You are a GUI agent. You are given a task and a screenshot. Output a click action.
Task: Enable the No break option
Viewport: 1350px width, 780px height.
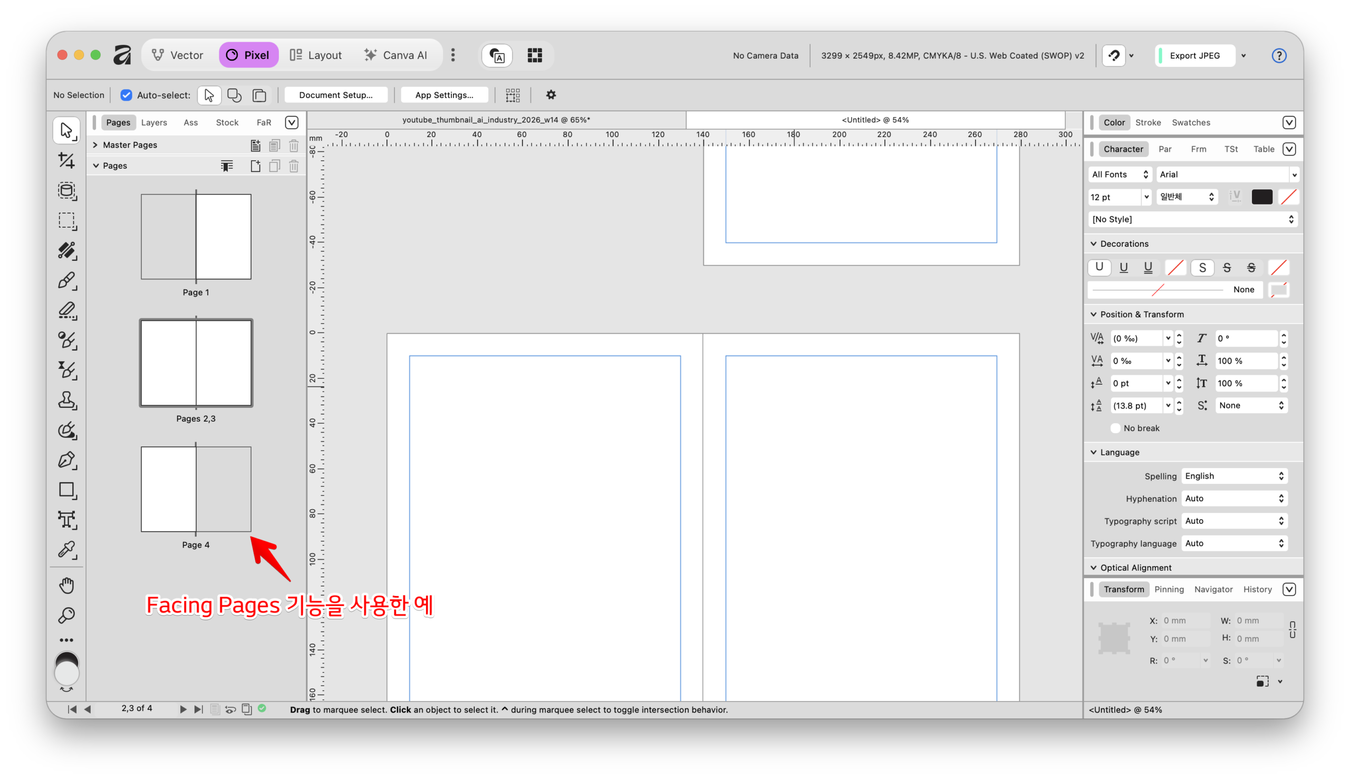[1115, 428]
